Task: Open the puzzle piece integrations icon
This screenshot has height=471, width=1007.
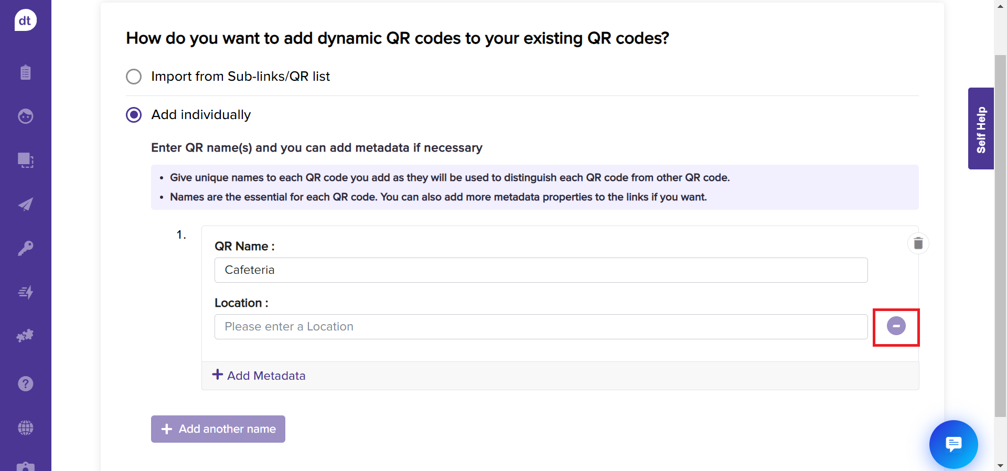Action: point(25,336)
